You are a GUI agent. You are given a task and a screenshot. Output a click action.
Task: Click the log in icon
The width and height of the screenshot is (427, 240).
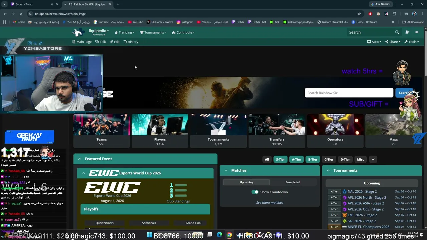click(x=416, y=32)
